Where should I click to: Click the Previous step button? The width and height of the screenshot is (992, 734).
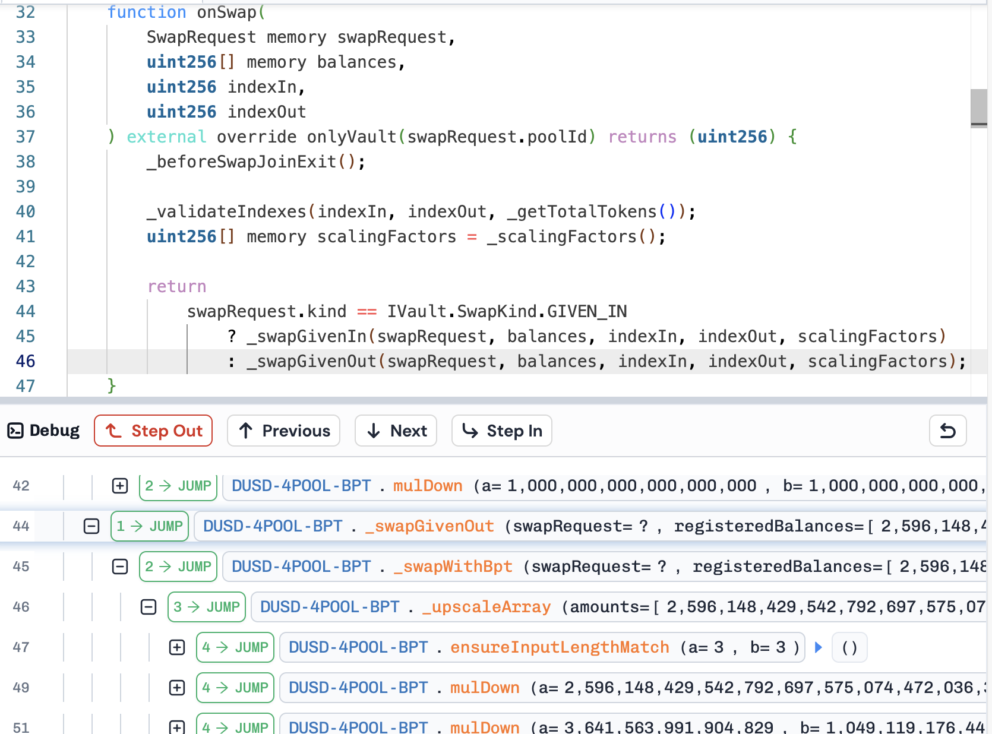(x=283, y=431)
